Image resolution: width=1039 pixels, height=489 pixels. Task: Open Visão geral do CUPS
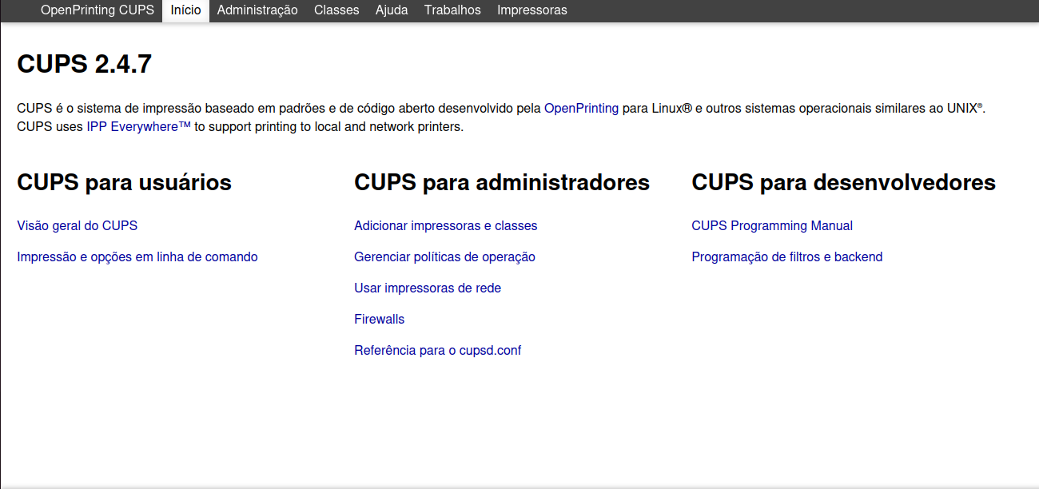click(x=78, y=225)
